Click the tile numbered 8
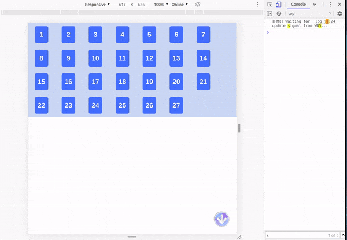347x240 pixels. click(x=42, y=58)
